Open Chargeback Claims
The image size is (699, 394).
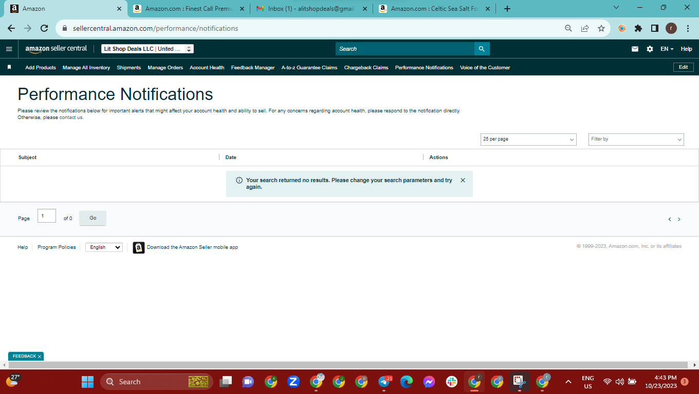point(366,67)
